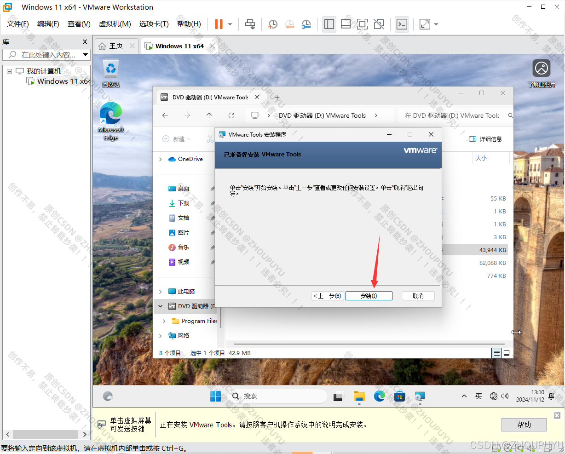The width and height of the screenshot is (565, 454).
Task: Click the Revert to snapshot icon
Action: [x=289, y=24]
